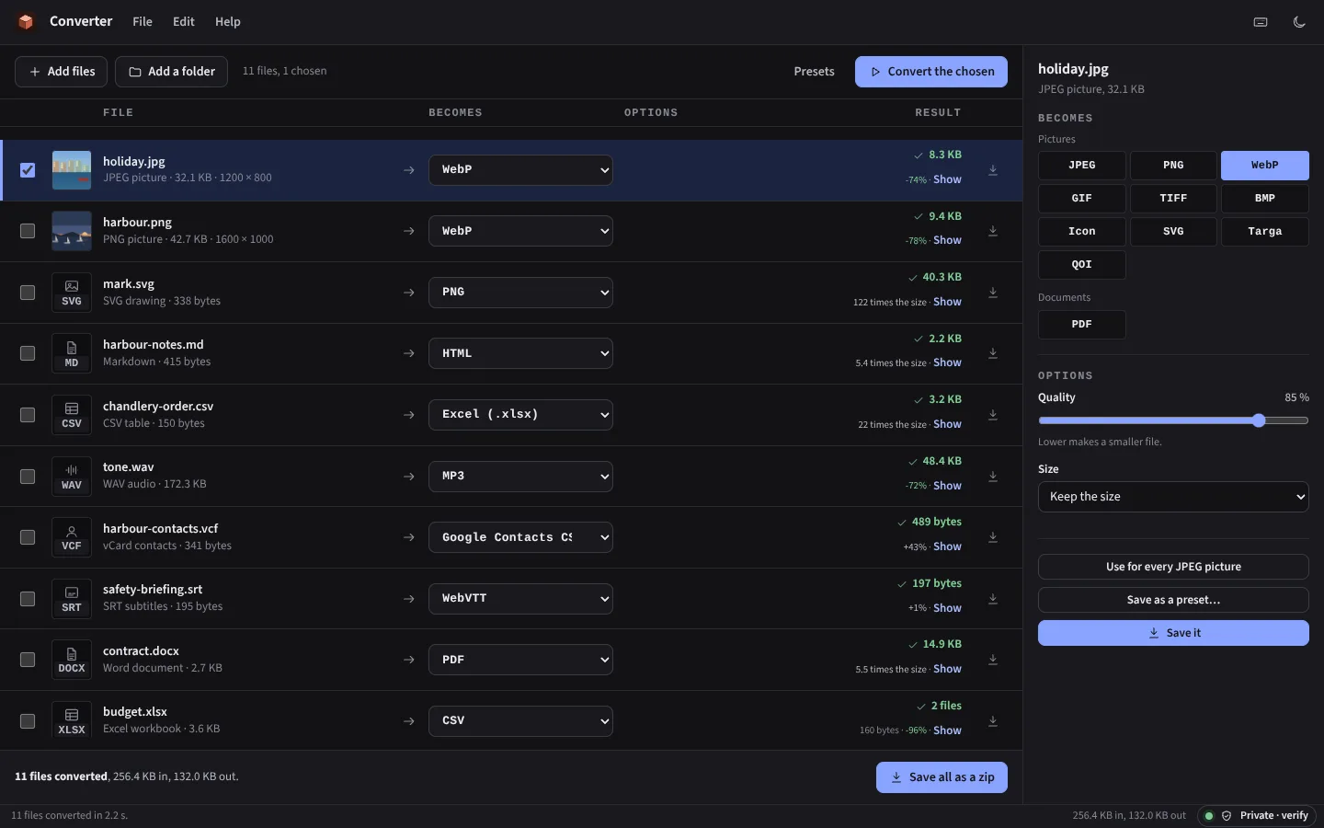Choose the TIFF picture format button
Image resolution: width=1324 pixels, height=828 pixels.
[x=1173, y=199]
